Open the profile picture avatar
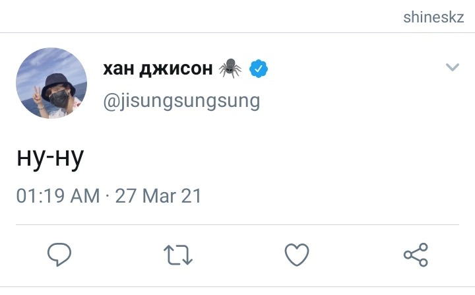Viewport: 475px width, 295px height. [51, 82]
